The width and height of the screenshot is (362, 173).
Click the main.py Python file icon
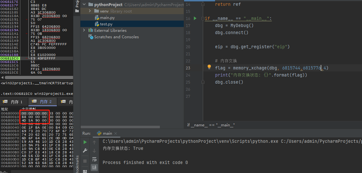(97, 18)
